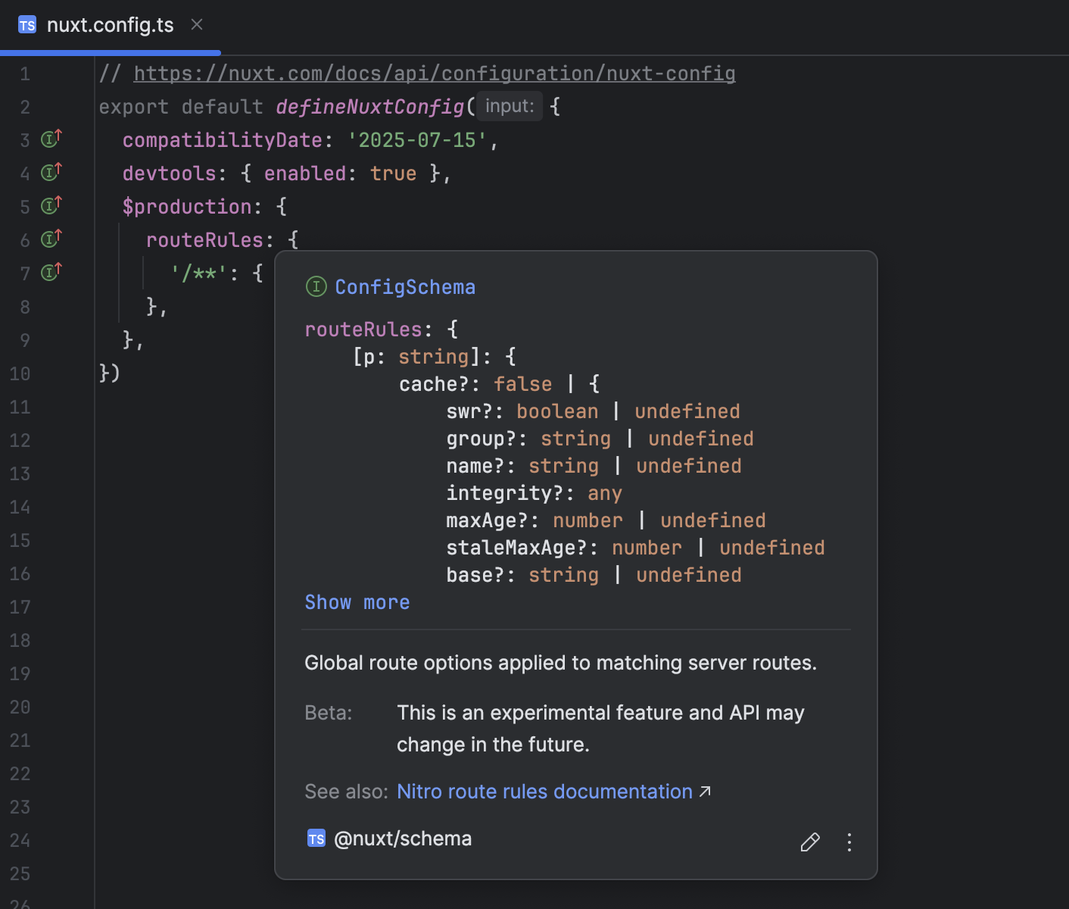Click the gutter override icon on line 5

click(x=49, y=205)
